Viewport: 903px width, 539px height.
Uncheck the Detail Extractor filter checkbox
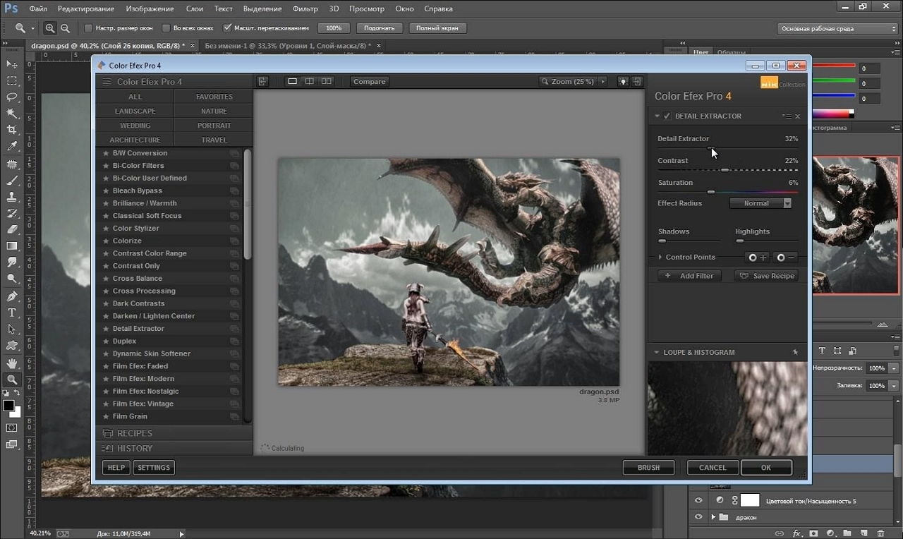pyautogui.click(x=667, y=116)
